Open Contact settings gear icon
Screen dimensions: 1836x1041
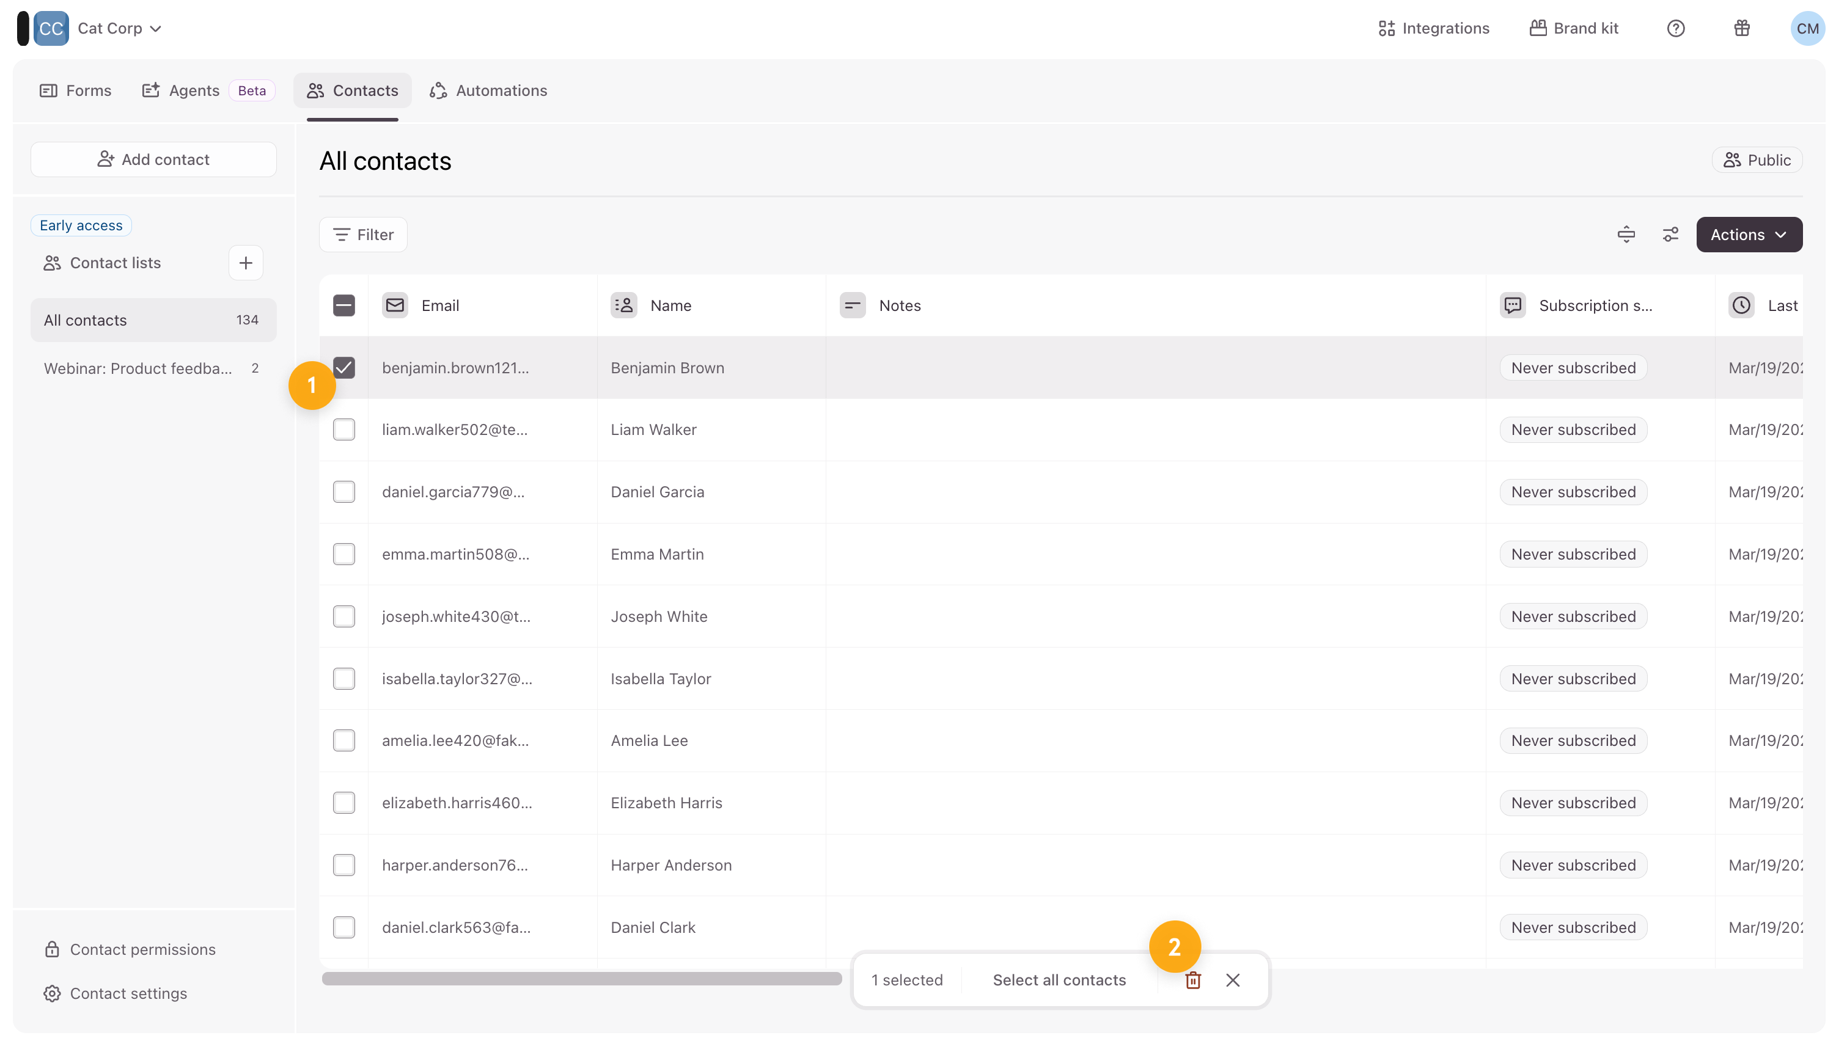pyautogui.click(x=52, y=993)
